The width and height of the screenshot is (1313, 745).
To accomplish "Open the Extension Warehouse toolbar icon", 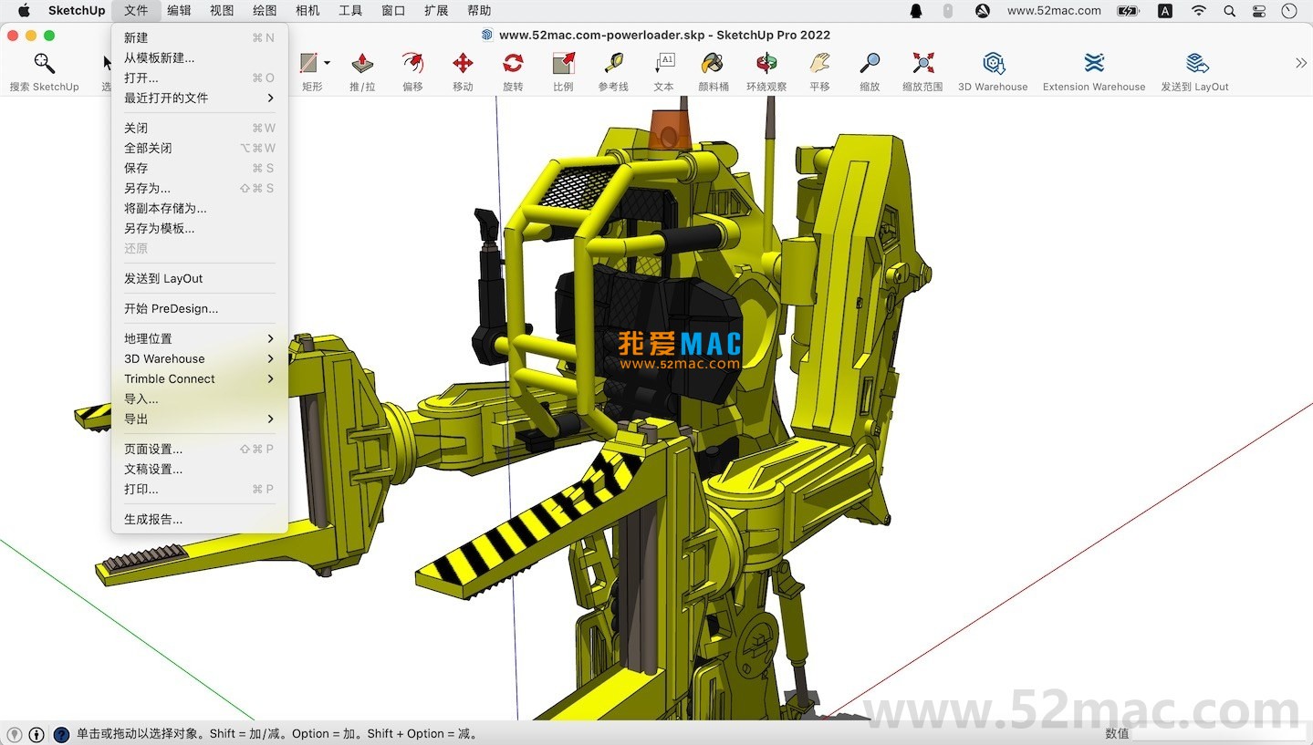I will (1094, 63).
